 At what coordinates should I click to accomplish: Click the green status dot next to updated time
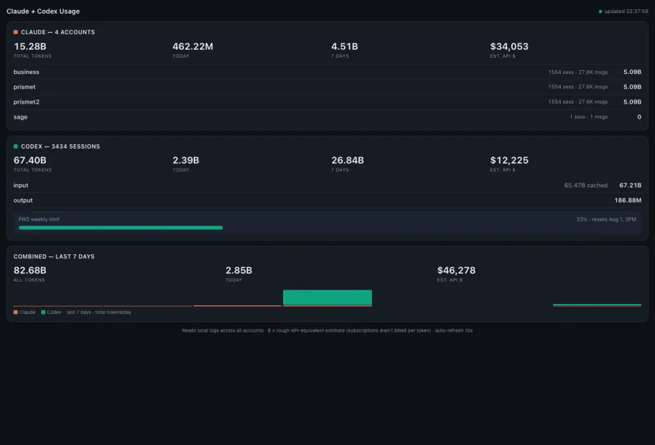tap(600, 12)
